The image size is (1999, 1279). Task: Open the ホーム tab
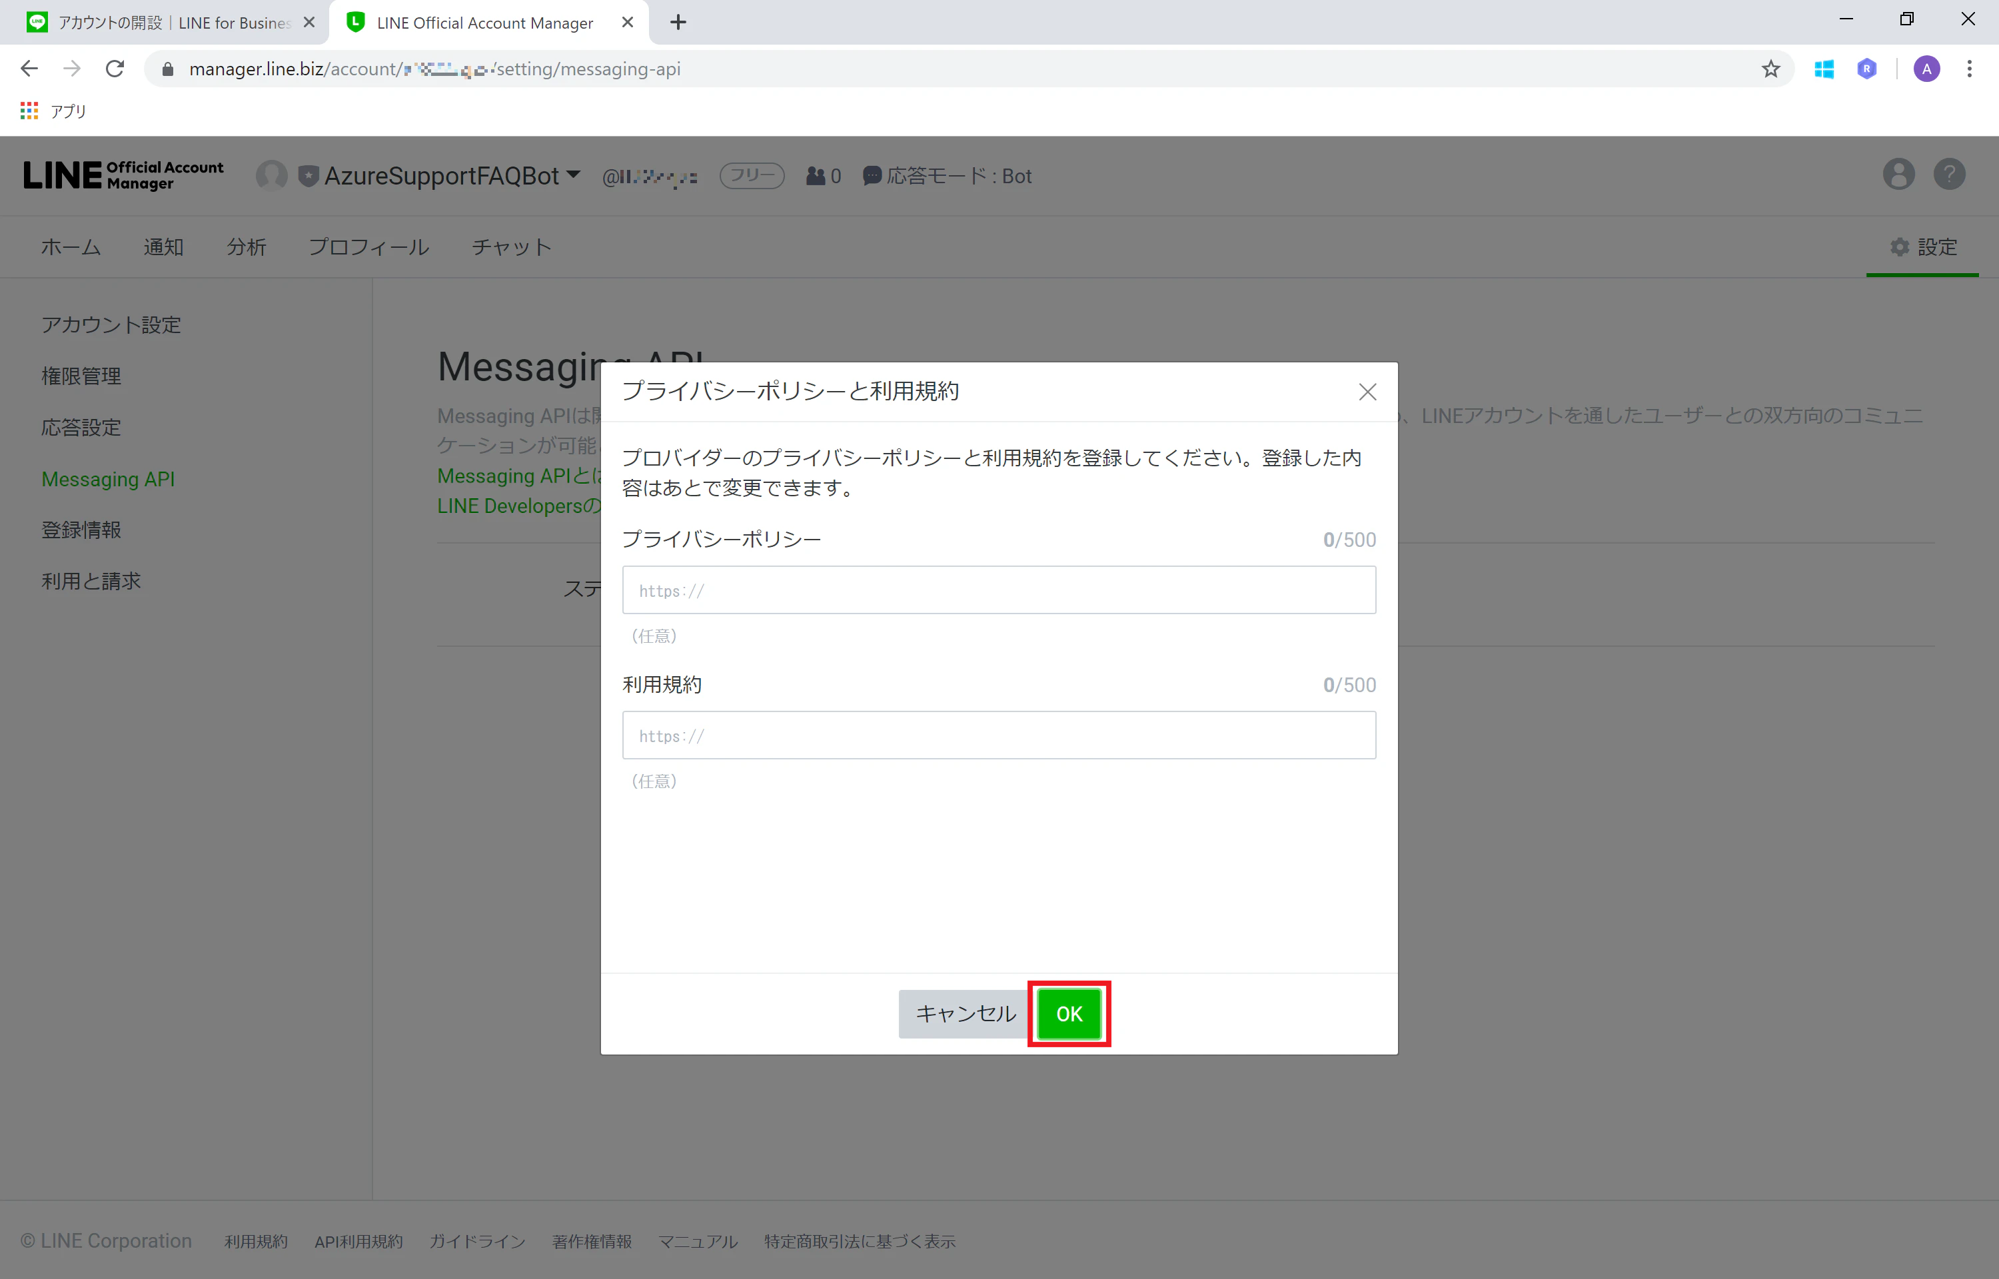point(71,246)
